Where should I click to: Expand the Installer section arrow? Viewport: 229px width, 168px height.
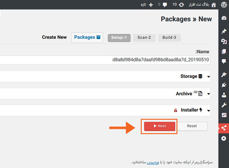pos(208,111)
